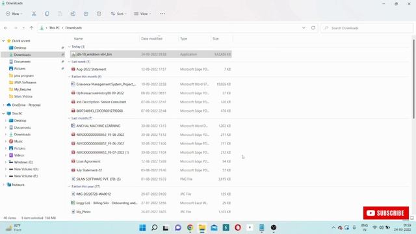
Task: Collapse the Quick access tree node
Action: coord(3,41)
